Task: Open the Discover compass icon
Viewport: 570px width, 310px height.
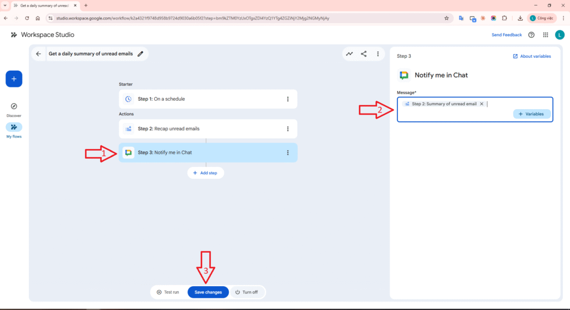Action: [14, 106]
